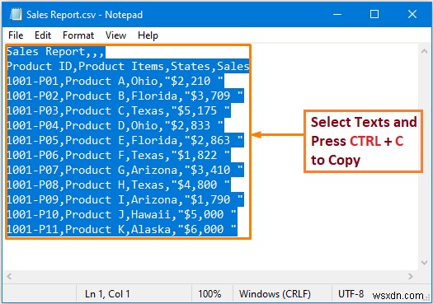Click the 'Windows (CRLF)' status entry
The height and width of the screenshot is (304, 433).
click(x=275, y=294)
